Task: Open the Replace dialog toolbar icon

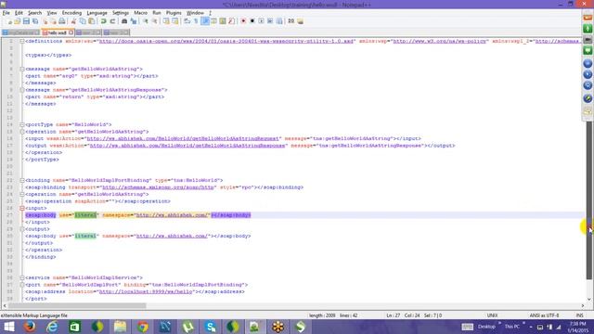Action: click(134, 21)
